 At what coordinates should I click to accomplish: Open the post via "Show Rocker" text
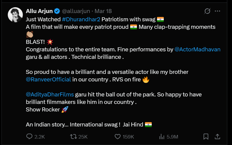tap(43, 109)
